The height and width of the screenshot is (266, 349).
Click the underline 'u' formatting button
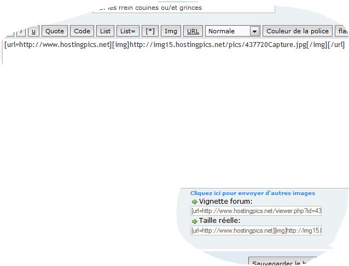pyautogui.click(x=33, y=31)
